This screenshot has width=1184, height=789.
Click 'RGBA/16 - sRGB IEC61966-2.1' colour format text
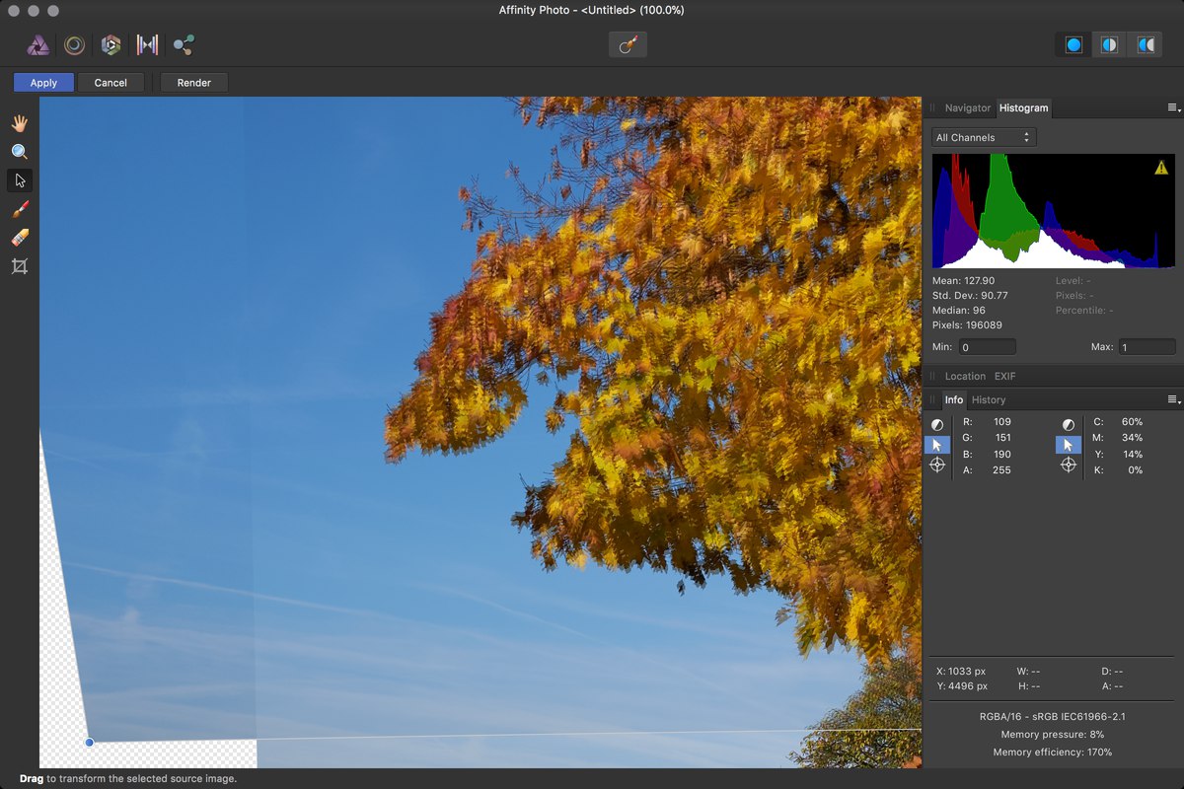click(x=1052, y=717)
